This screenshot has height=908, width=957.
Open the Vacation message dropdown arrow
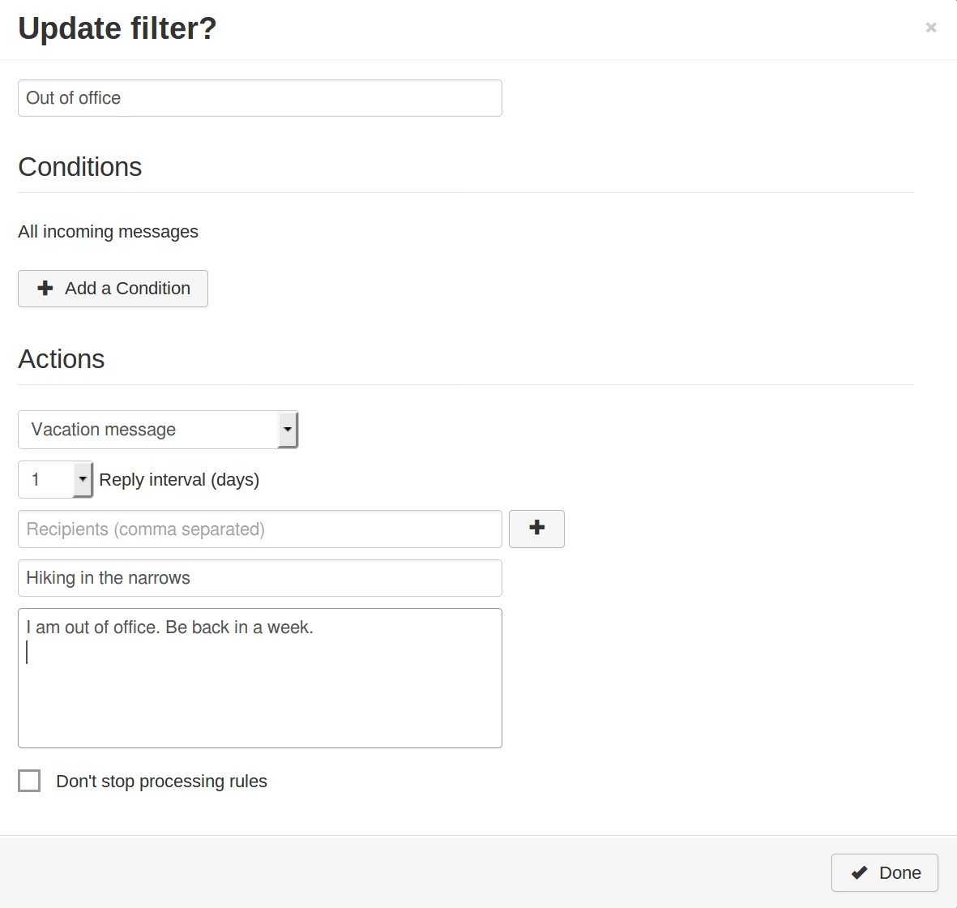[x=288, y=430]
